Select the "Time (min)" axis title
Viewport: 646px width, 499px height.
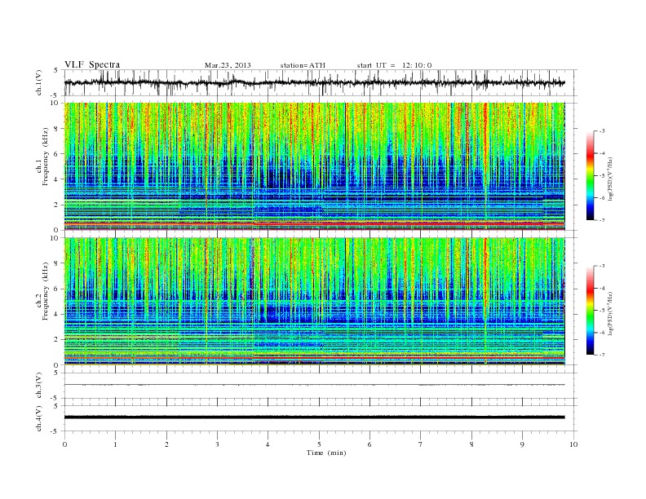(326, 453)
